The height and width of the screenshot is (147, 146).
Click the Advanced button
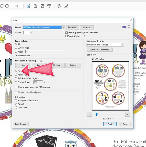[87, 27]
